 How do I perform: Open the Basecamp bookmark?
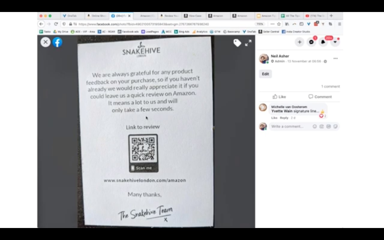point(232,31)
